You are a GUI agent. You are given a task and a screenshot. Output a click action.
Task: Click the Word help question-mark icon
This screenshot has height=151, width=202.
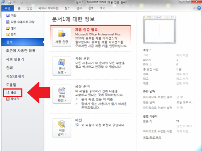click(x=199, y=8)
